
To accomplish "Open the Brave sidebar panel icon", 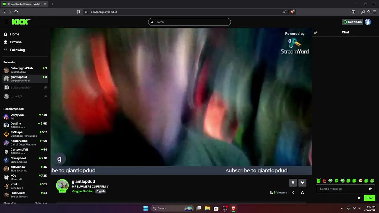I will [x=353, y=12].
